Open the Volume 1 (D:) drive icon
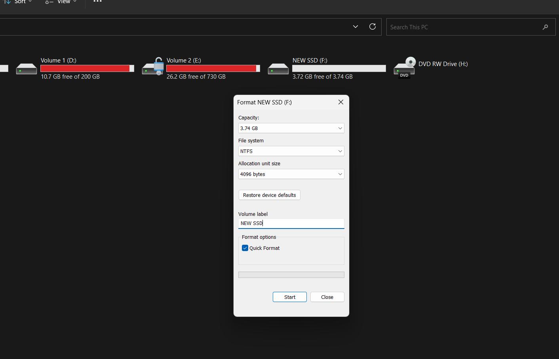Screen dimensions: 559x359 coord(26,68)
